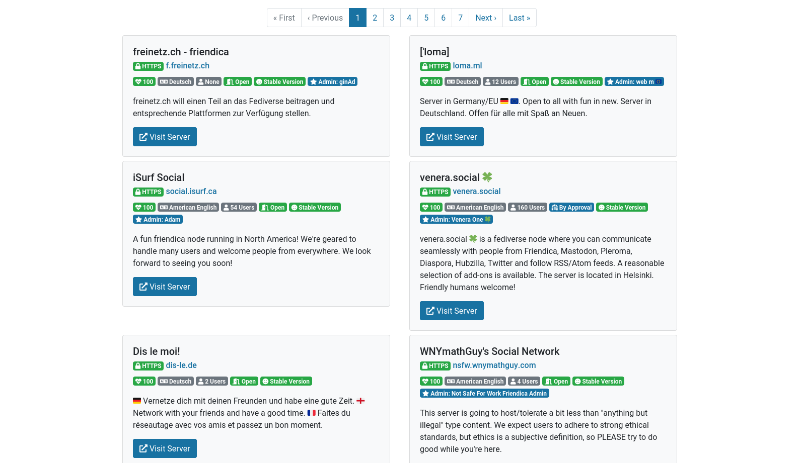
Task: Click the Stable Version badge on Dis le moi!
Action: pos(286,382)
